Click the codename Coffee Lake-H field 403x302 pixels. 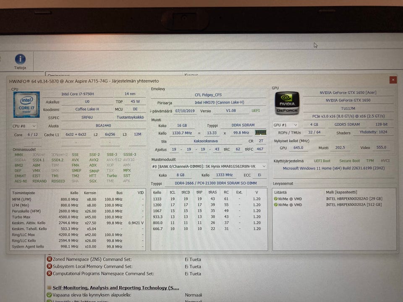pos(87,109)
